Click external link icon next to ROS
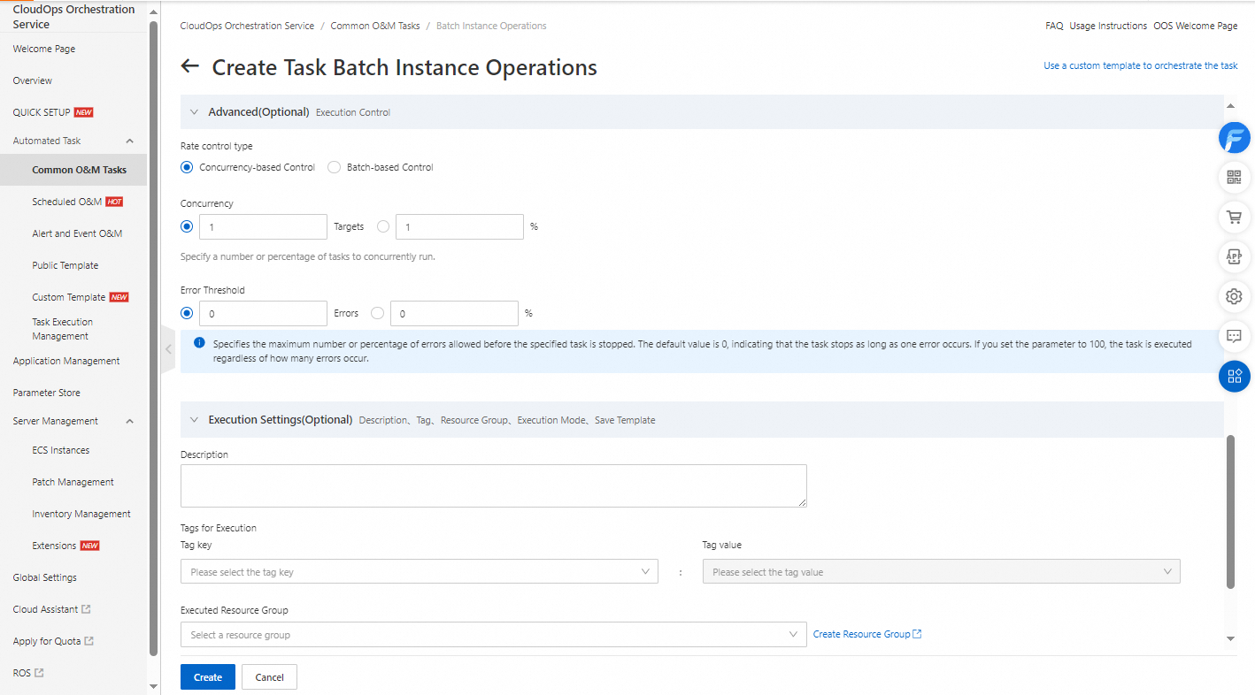 [x=39, y=673]
